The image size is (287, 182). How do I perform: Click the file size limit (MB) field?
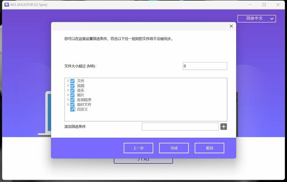(205, 66)
